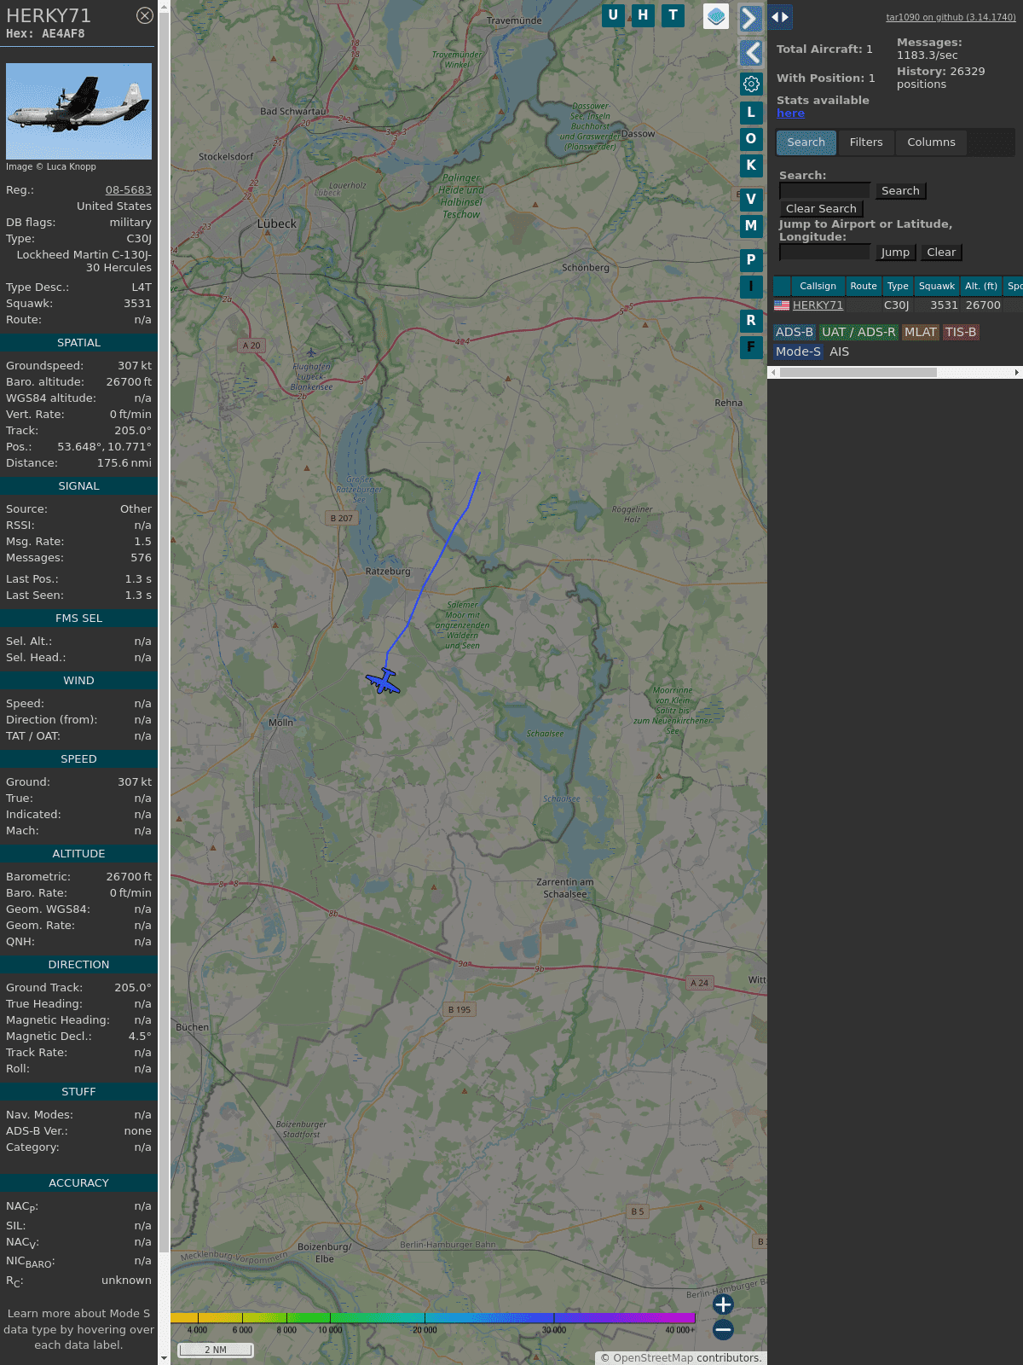
Task: Switch to the Filters tab
Action: (x=866, y=142)
